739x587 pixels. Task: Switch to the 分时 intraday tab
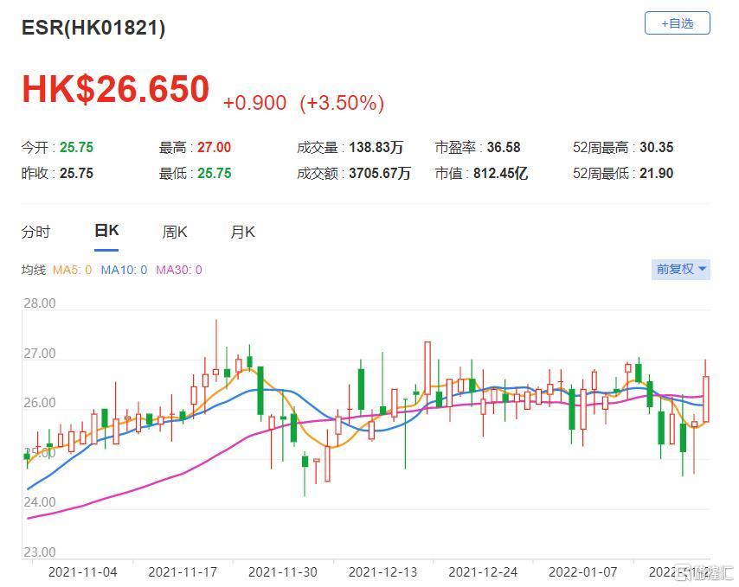point(35,232)
